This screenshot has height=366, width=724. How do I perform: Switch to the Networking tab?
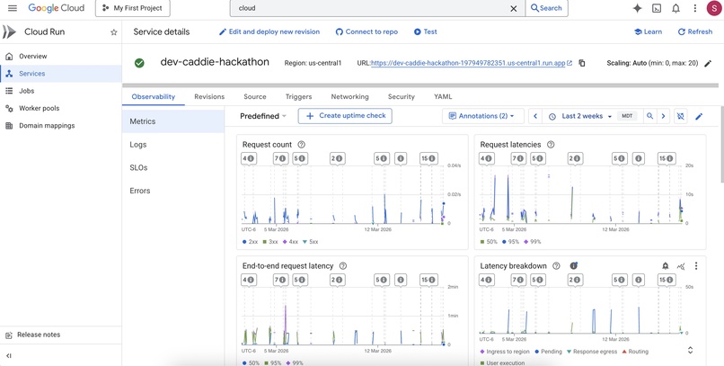tap(349, 97)
